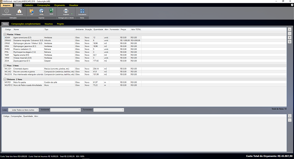The height and width of the screenshot is (159, 294).
Task: Click quantity 177,42 cell
Action: pyautogui.click(x=98, y=61)
